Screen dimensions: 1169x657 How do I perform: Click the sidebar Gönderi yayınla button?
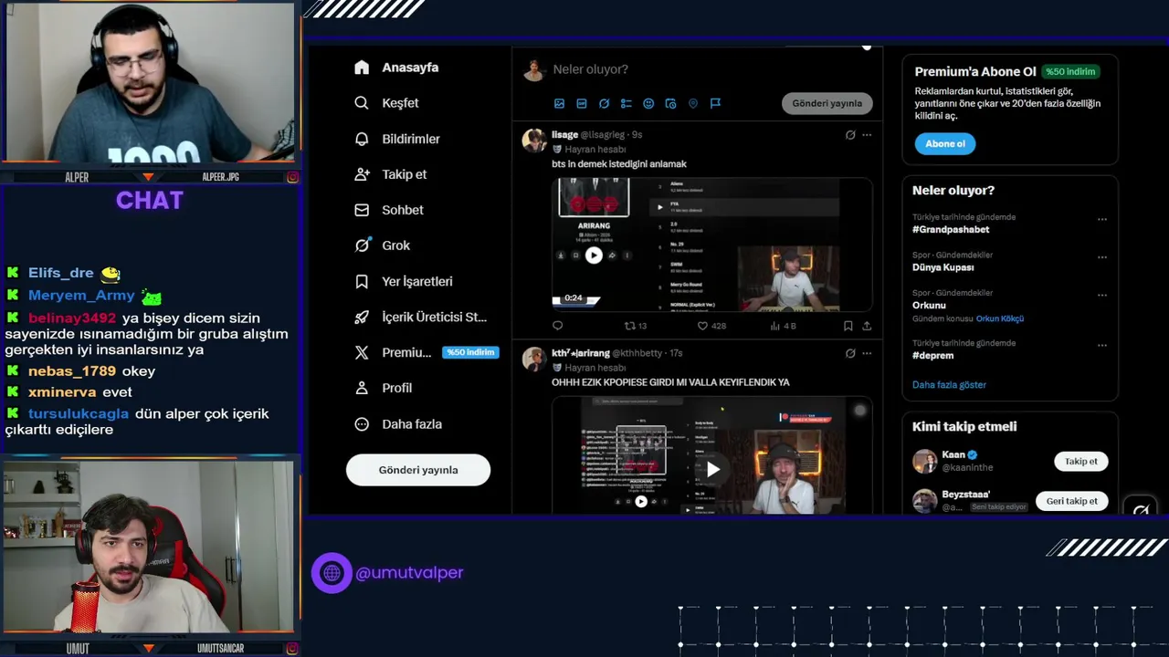point(418,470)
